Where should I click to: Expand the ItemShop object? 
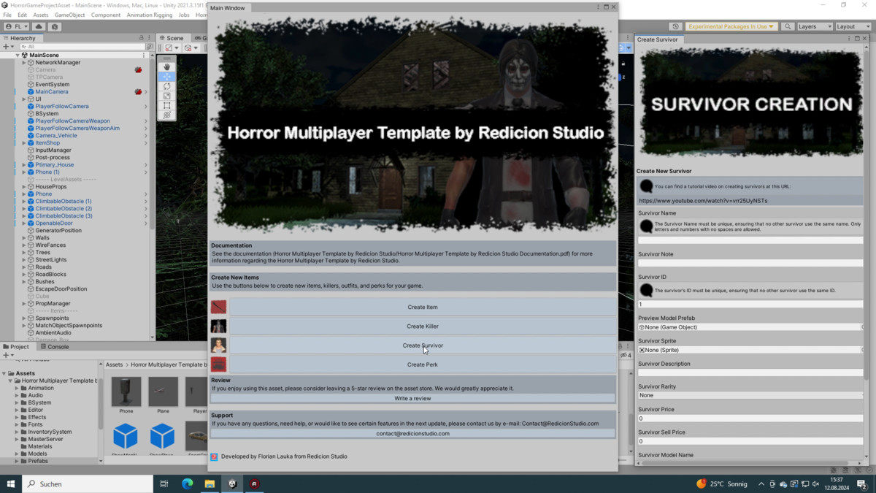[24, 143]
